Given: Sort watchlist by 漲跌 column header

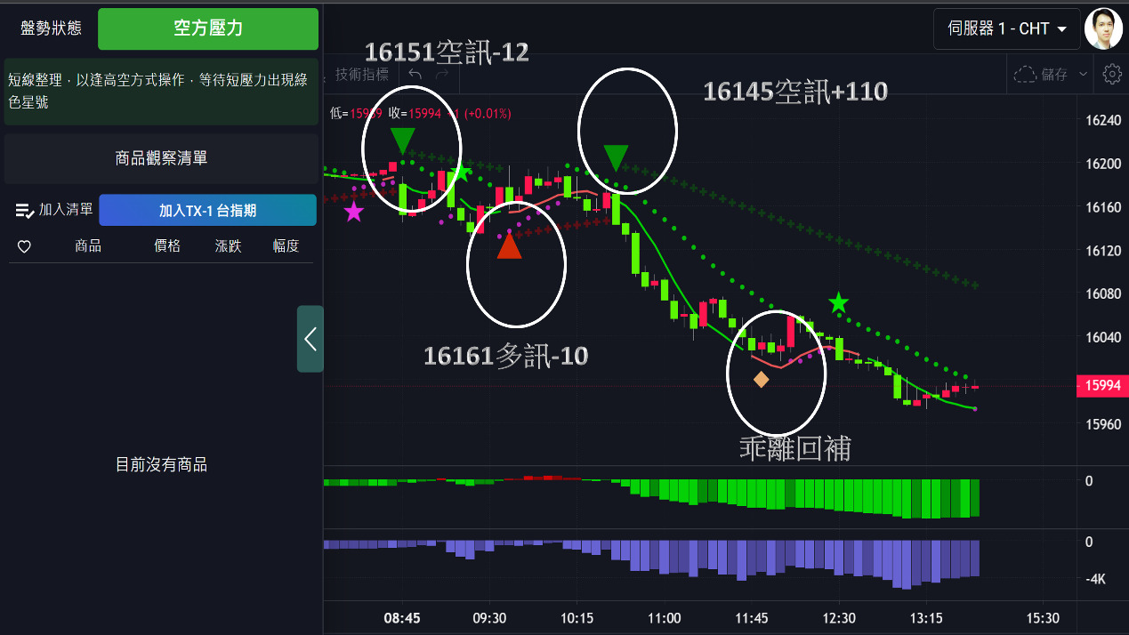Looking at the screenshot, I should pos(228,246).
